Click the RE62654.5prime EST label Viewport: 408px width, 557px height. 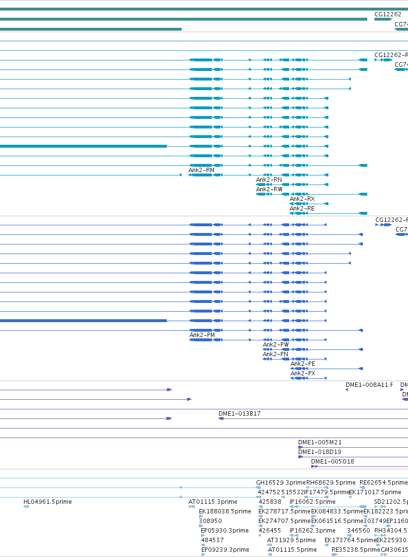[383, 483]
